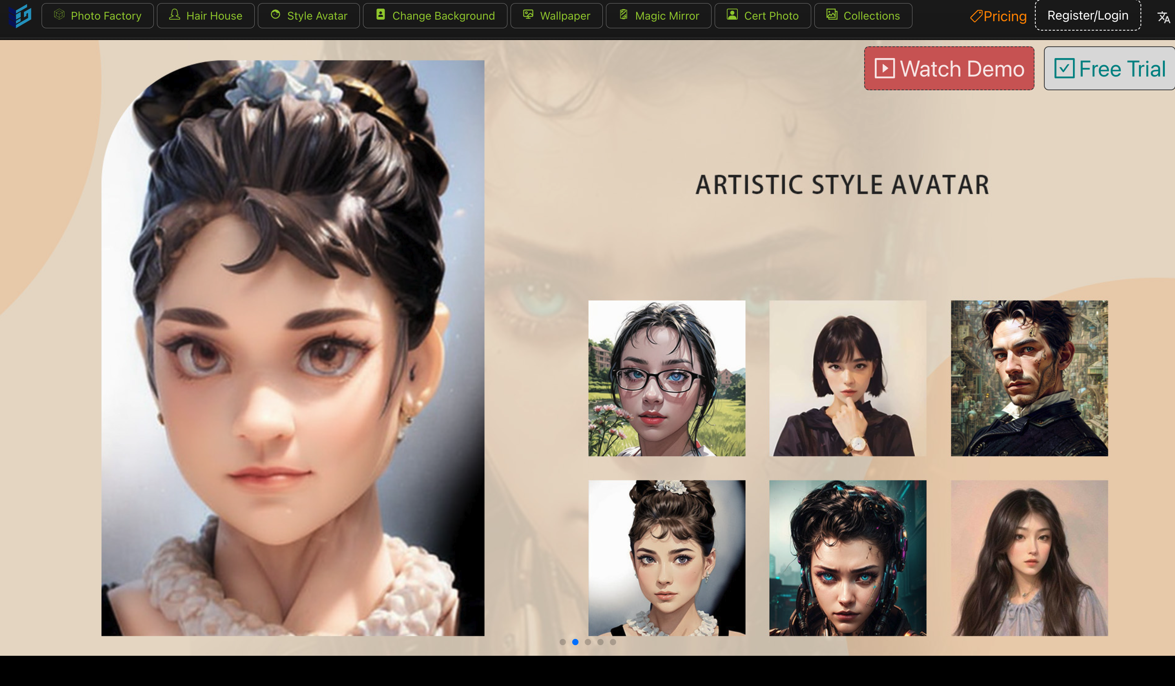Image resolution: width=1175 pixels, height=686 pixels.
Task: Click the Magic Mirror icon
Action: tap(623, 15)
